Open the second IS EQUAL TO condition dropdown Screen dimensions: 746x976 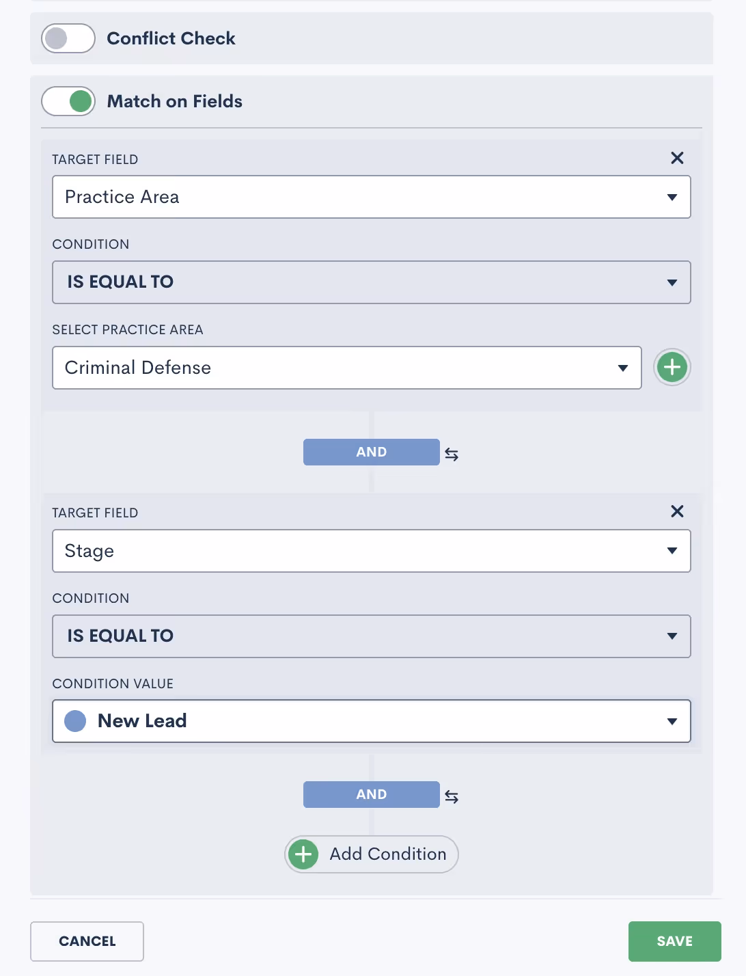point(371,636)
